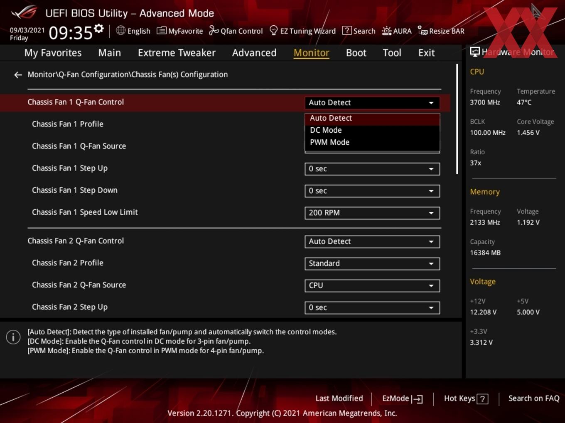Click the CPU temperature value 47°C

[524, 102]
